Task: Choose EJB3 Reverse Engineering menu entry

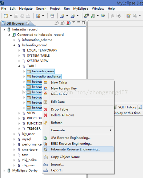Action: point(78,144)
